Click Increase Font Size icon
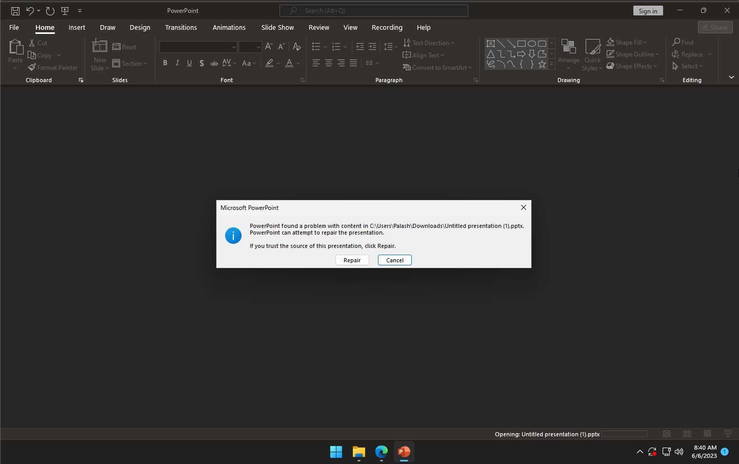The width and height of the screenshot is (739, 464). 269,47
